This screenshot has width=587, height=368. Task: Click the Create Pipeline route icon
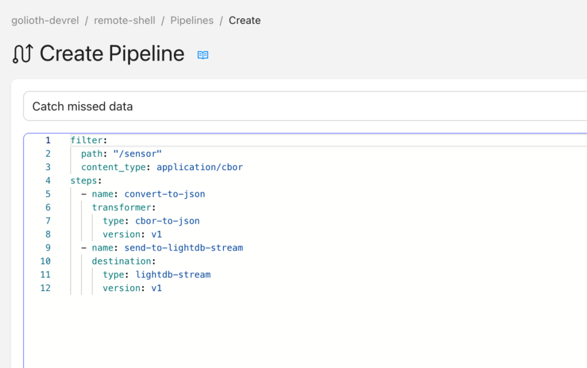click(23, 54)
